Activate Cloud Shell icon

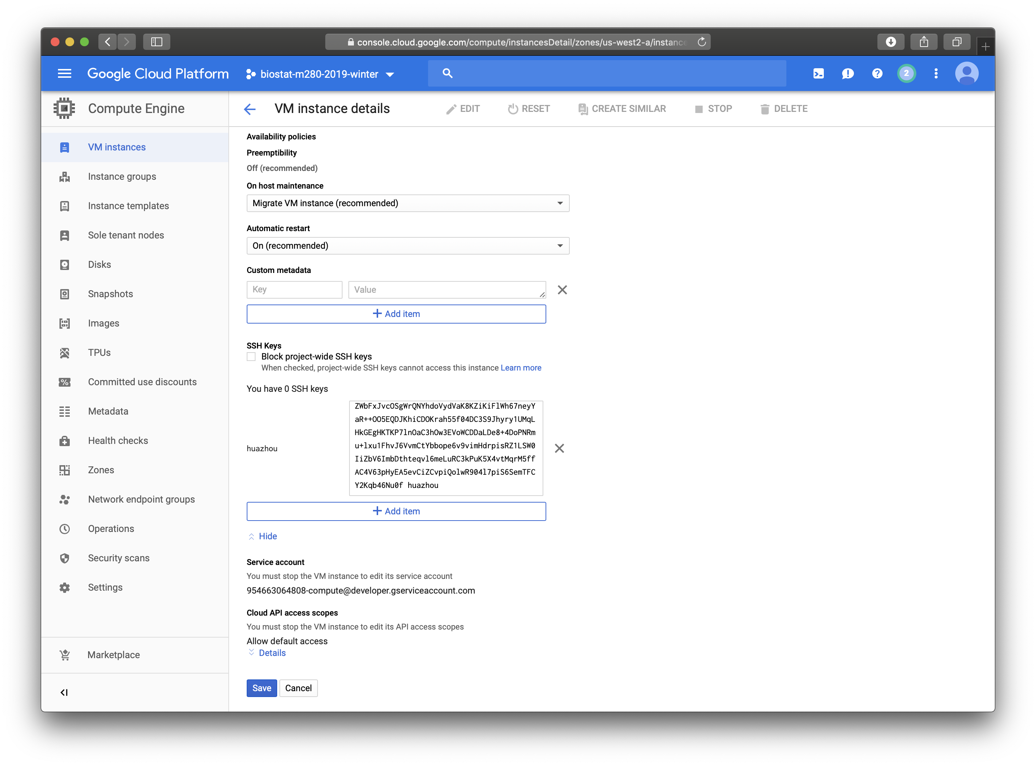pyautogui.click(x=818, y=74)
